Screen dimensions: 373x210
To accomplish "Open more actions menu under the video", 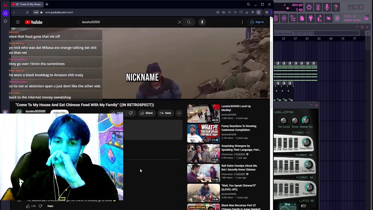I will (x=179, y=113).
